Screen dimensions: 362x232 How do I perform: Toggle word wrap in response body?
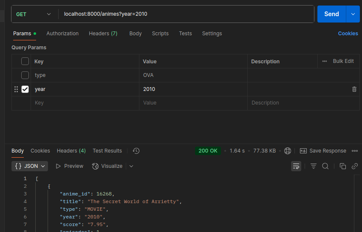point(296,166)
